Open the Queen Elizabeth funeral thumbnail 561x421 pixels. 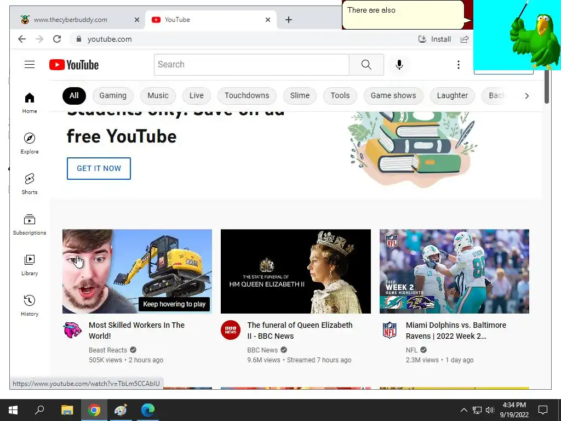(295, 271)
